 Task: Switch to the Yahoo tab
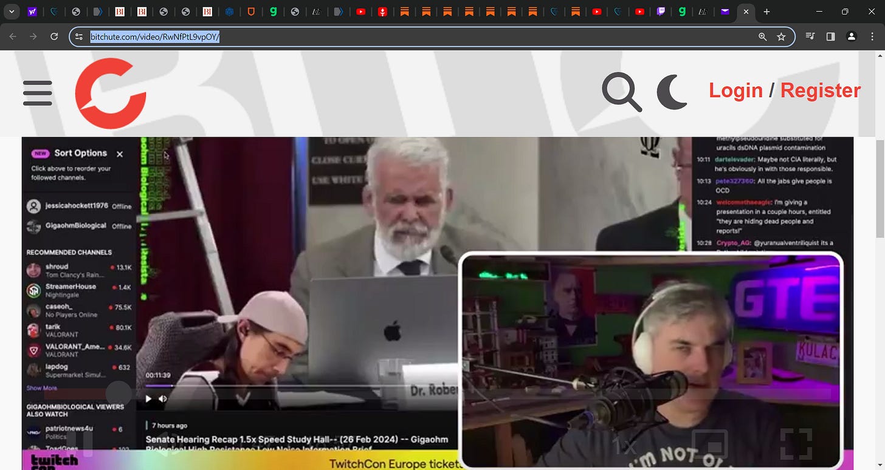click(32, 12)
